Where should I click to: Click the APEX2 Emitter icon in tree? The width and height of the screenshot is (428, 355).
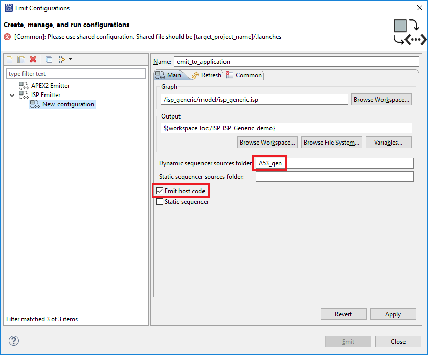pyautogui.click(x=24, y=86)
